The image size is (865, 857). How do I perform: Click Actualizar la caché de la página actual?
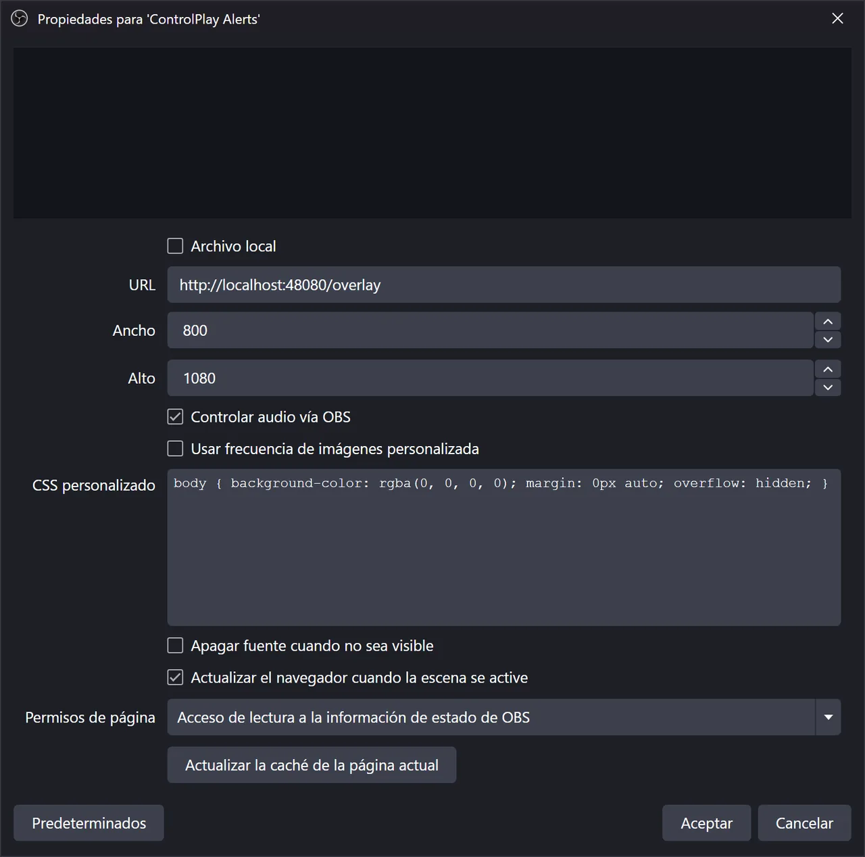tap(312, 765)
